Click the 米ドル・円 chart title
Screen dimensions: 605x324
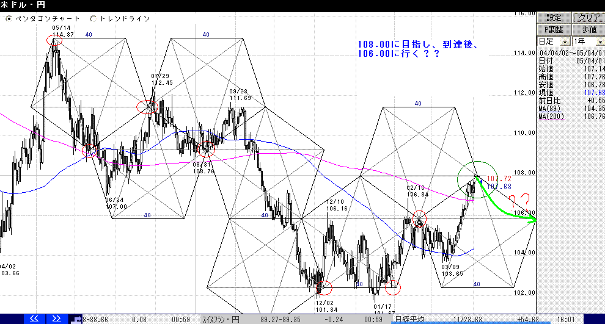(x=23, y=5)
